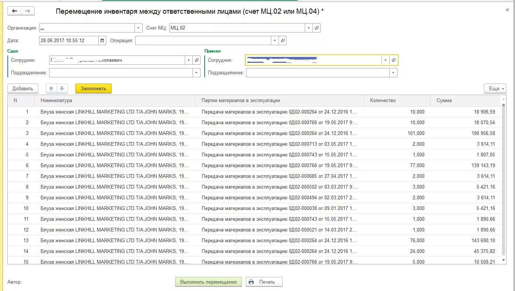Focus the Операция input field
This screenshot has height=291, width=515.
point(203,41)
